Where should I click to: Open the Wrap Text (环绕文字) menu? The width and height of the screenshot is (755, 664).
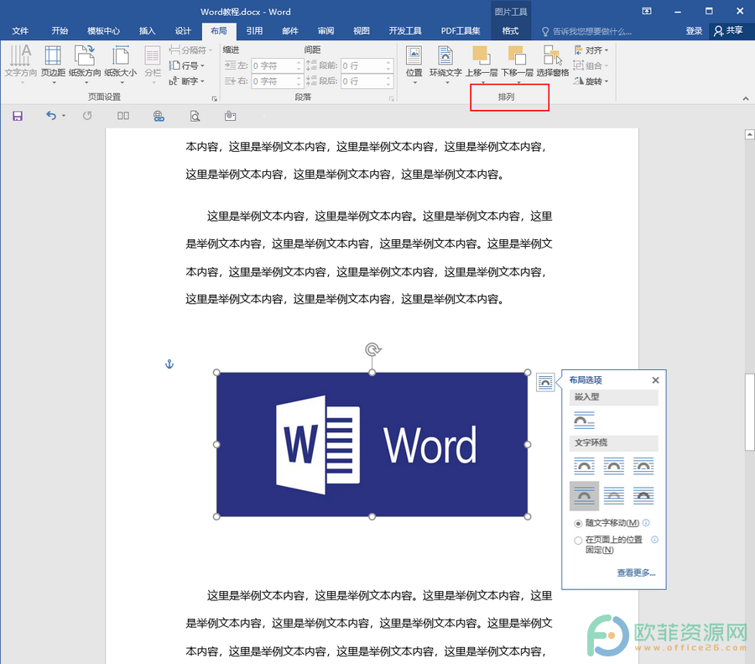pos(445,64)
